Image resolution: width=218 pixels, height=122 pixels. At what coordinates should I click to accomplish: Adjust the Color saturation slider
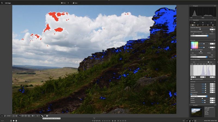[206, 92]
